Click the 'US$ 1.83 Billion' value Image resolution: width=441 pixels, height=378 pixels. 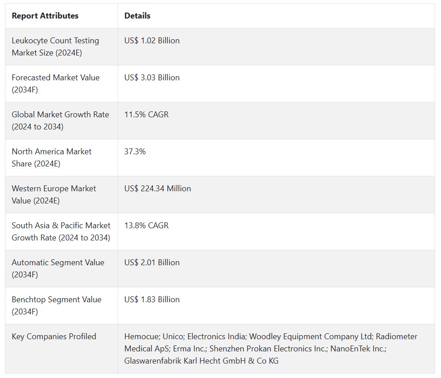(x=152, y=300)
